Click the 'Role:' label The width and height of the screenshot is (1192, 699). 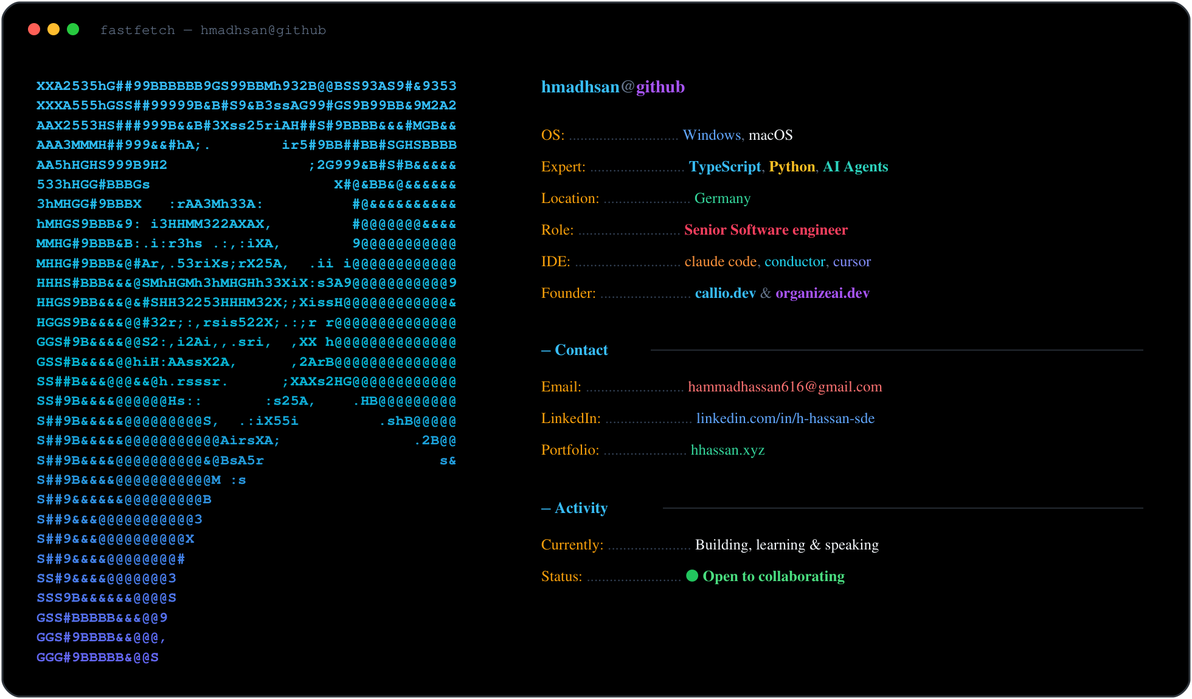pos(557,230)
